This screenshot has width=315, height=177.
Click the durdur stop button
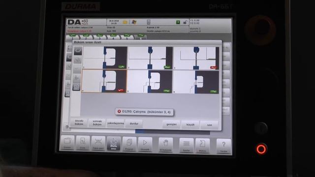point(134,123)
